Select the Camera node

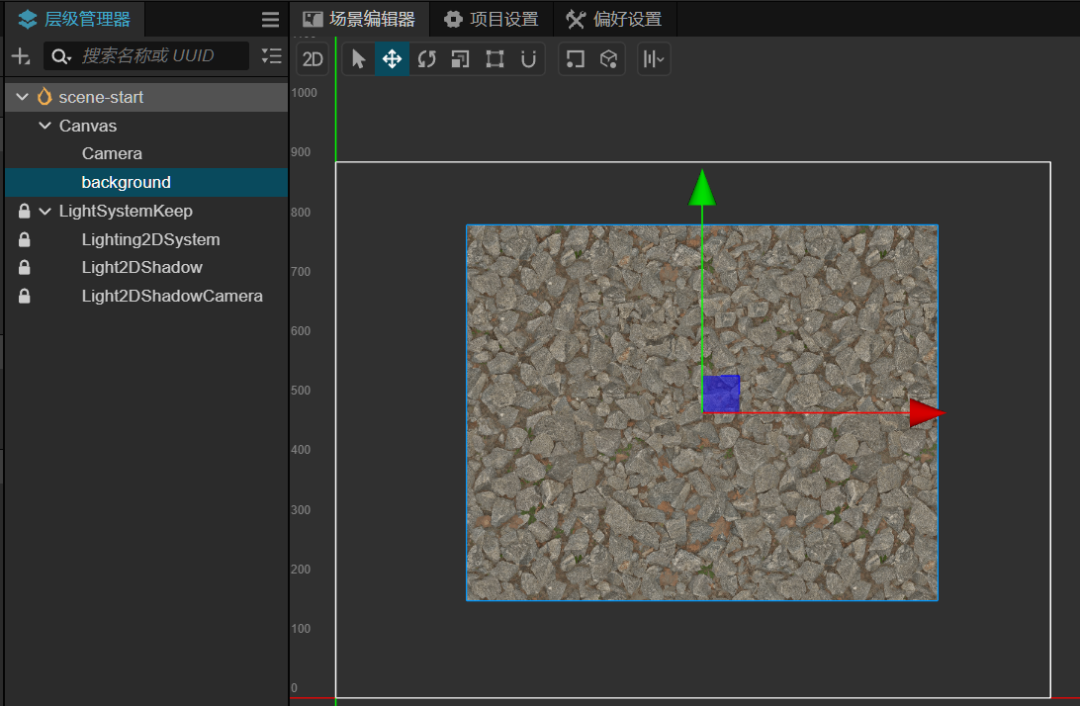coord(112,153)
